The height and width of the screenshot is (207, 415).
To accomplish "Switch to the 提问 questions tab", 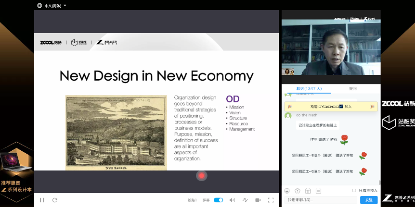I will coord(353,89).
